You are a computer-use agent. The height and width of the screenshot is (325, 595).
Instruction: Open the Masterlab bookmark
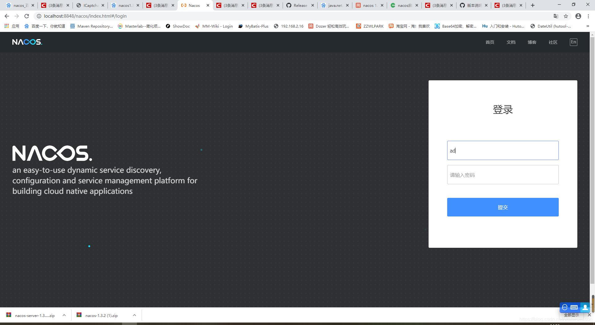[x=139, y=26]
